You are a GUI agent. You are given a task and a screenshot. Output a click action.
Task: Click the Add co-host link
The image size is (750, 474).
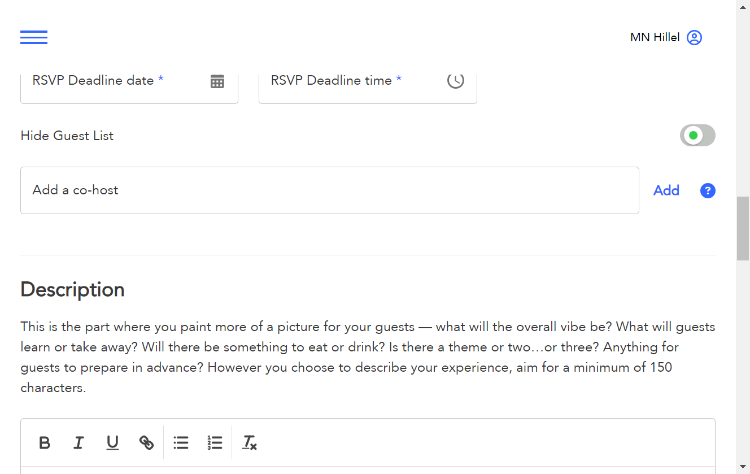click(x=666, y=190)
